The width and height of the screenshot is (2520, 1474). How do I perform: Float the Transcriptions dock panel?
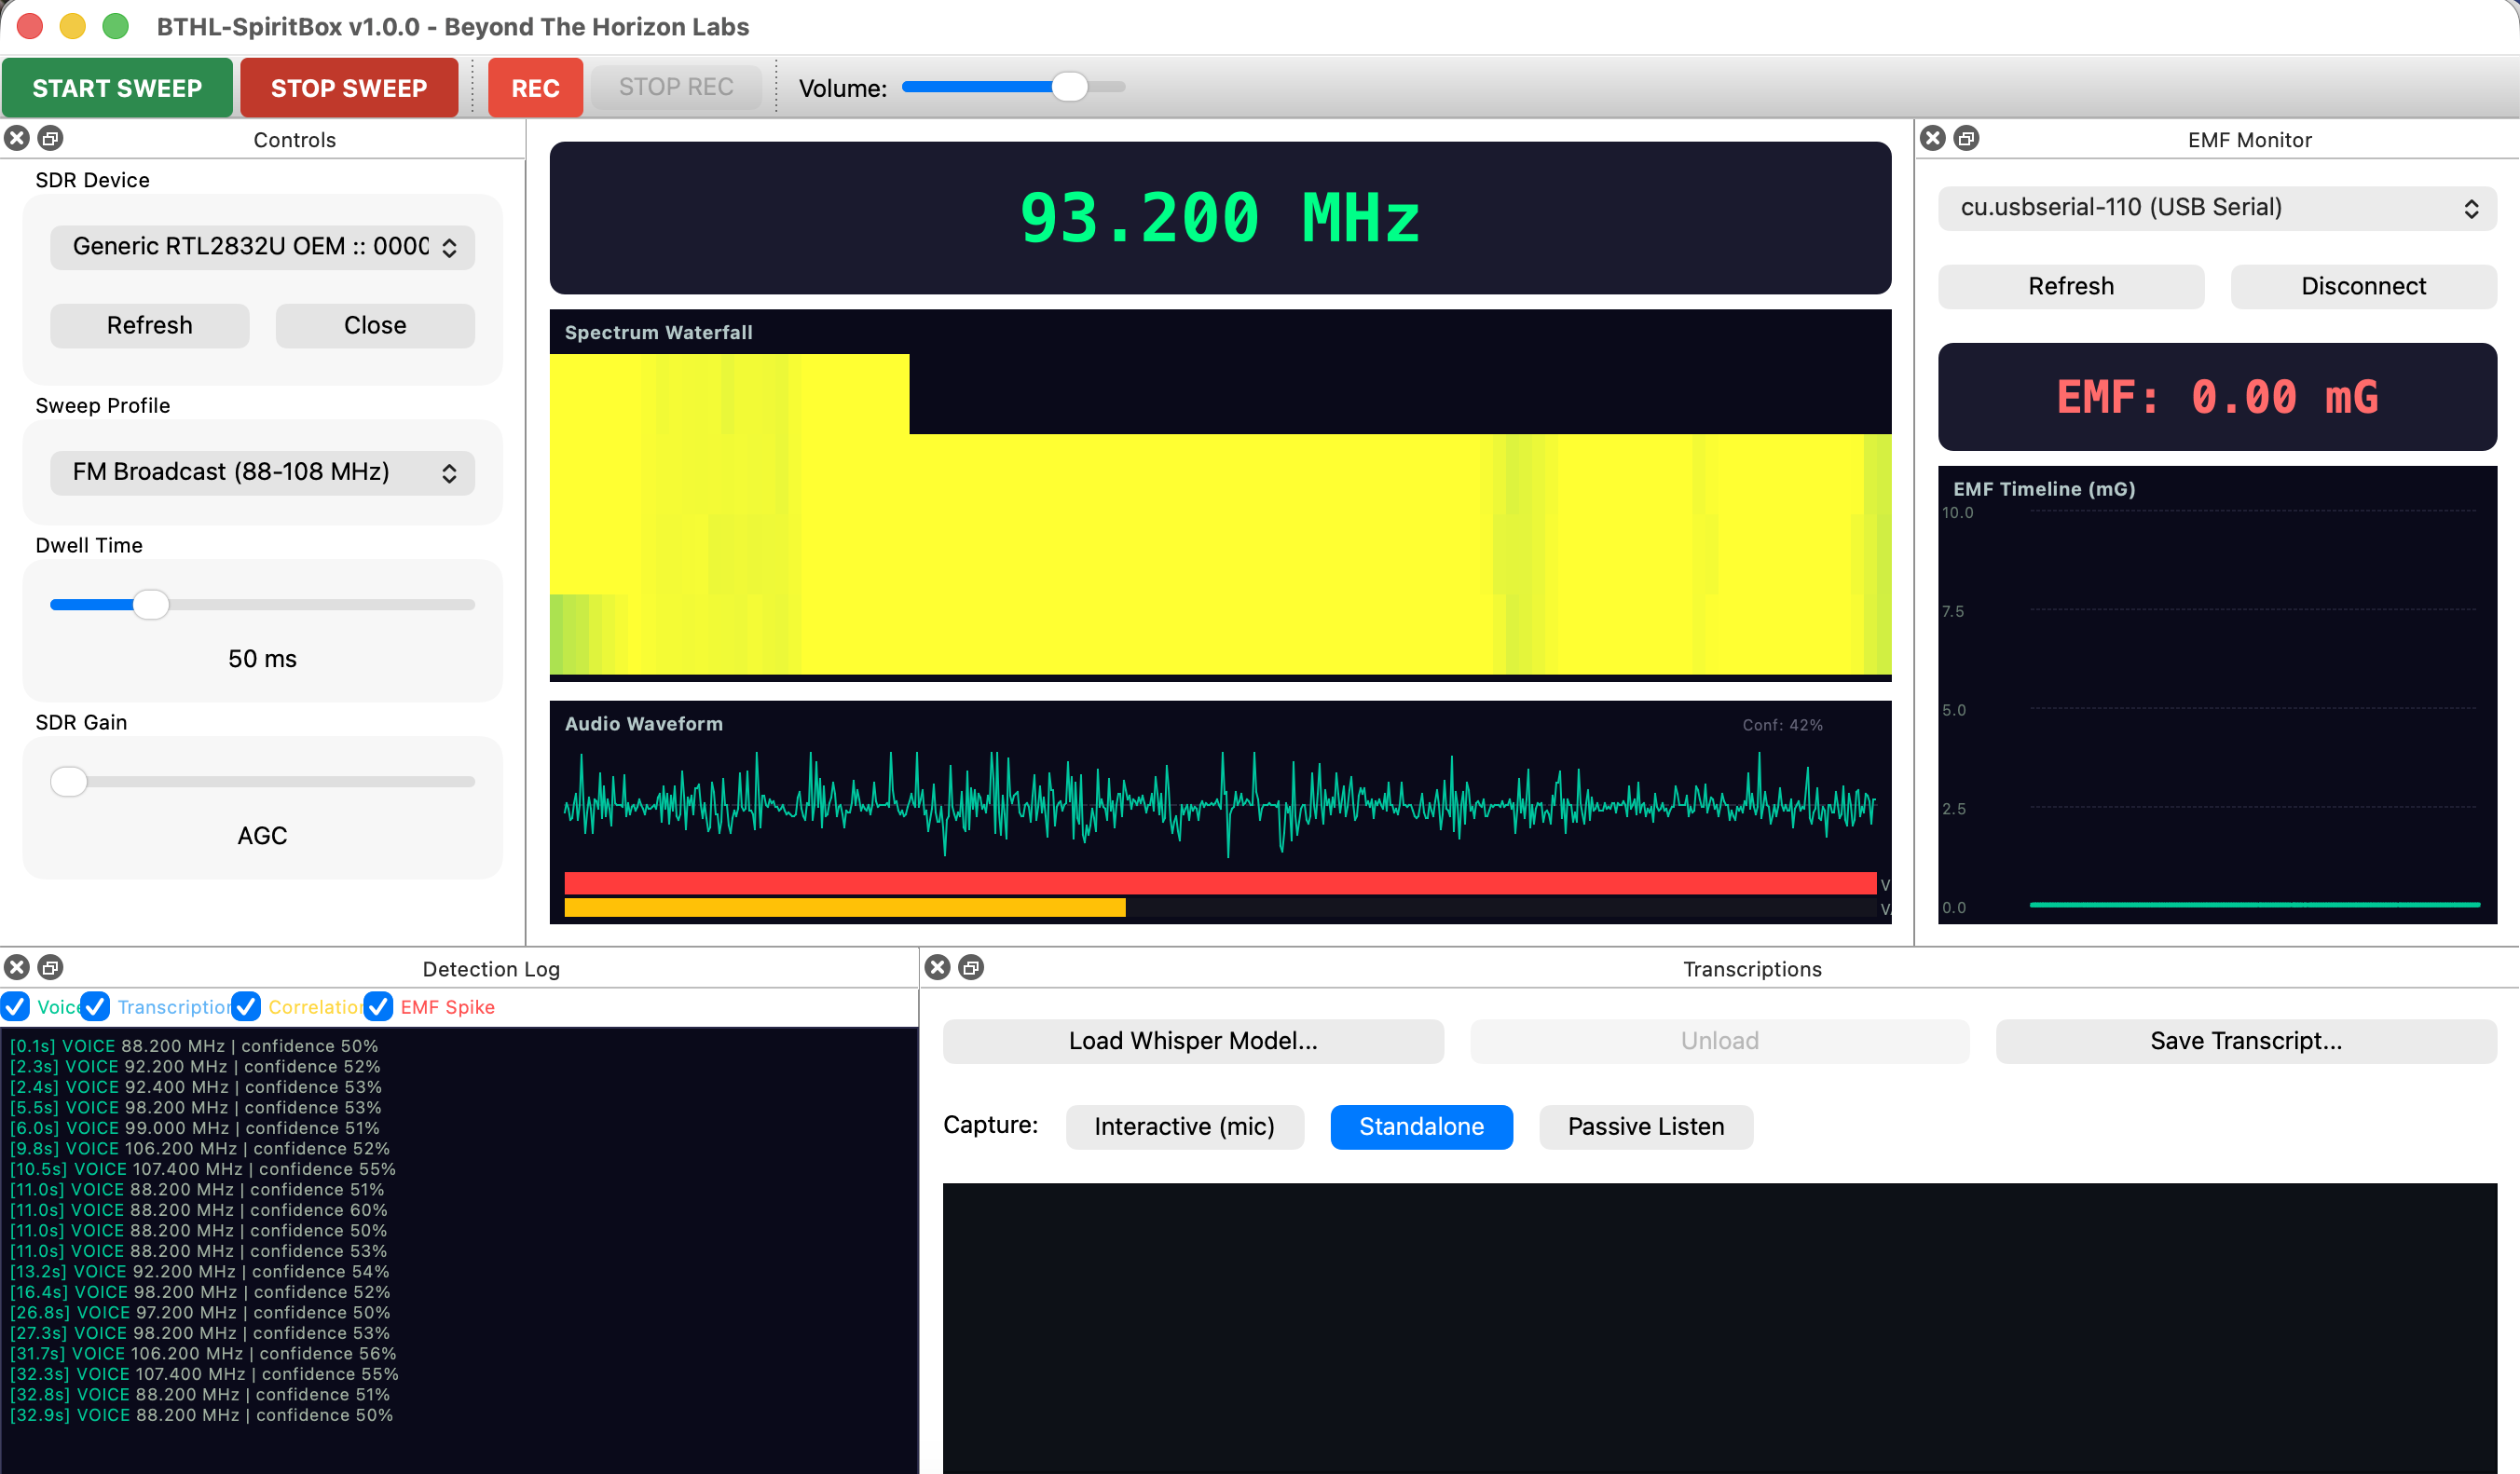[x=971, y=967]
